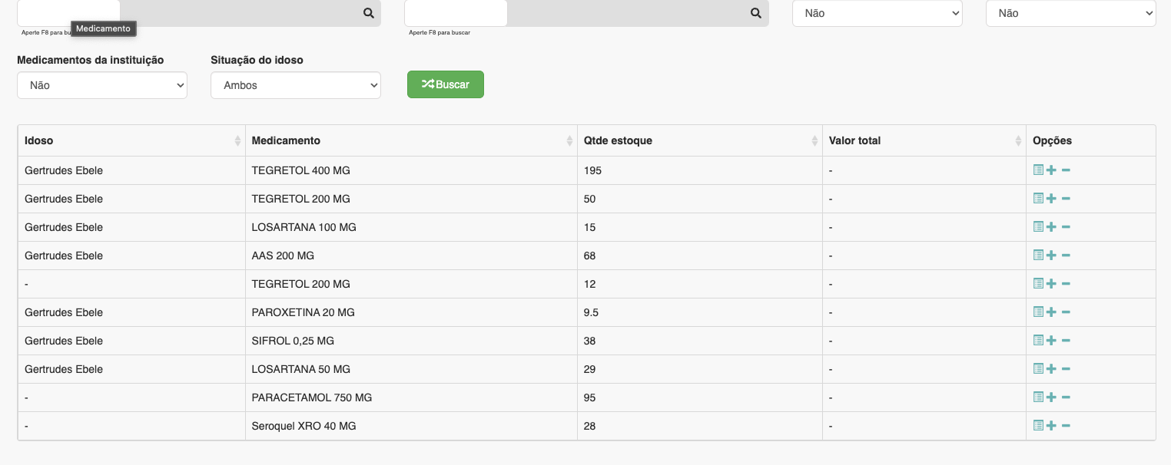
Task: Click minus icon in SIFROL 0,25 MG row
Action: (x=1066, y=340)
